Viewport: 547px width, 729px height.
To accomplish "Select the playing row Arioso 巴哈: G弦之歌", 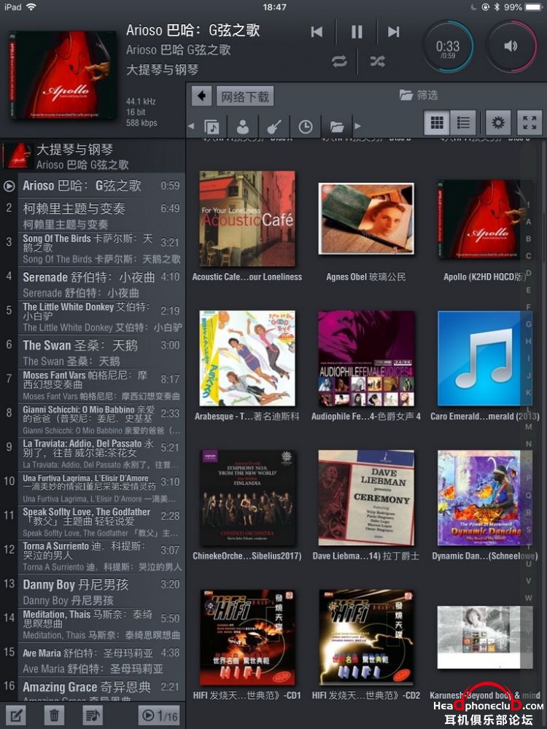I will point(92,185).
